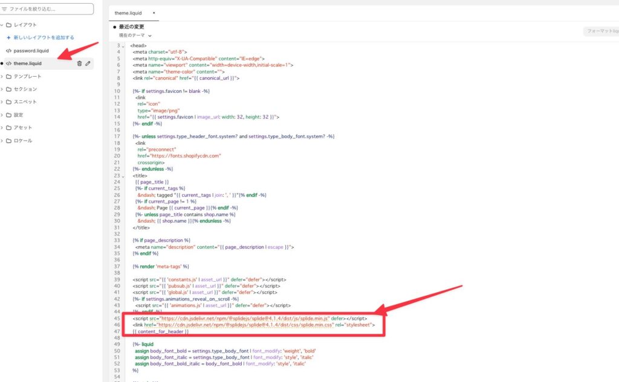
Task: Click the render 'meta-tags' line
Action: pos(161,267)
